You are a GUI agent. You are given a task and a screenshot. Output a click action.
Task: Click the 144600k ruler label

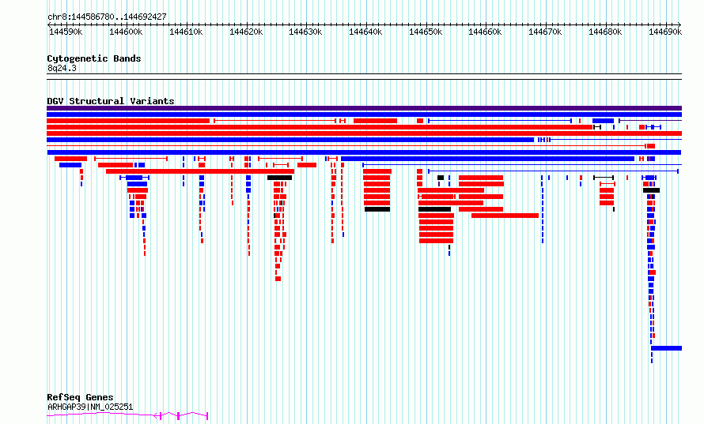pos(126,32)
